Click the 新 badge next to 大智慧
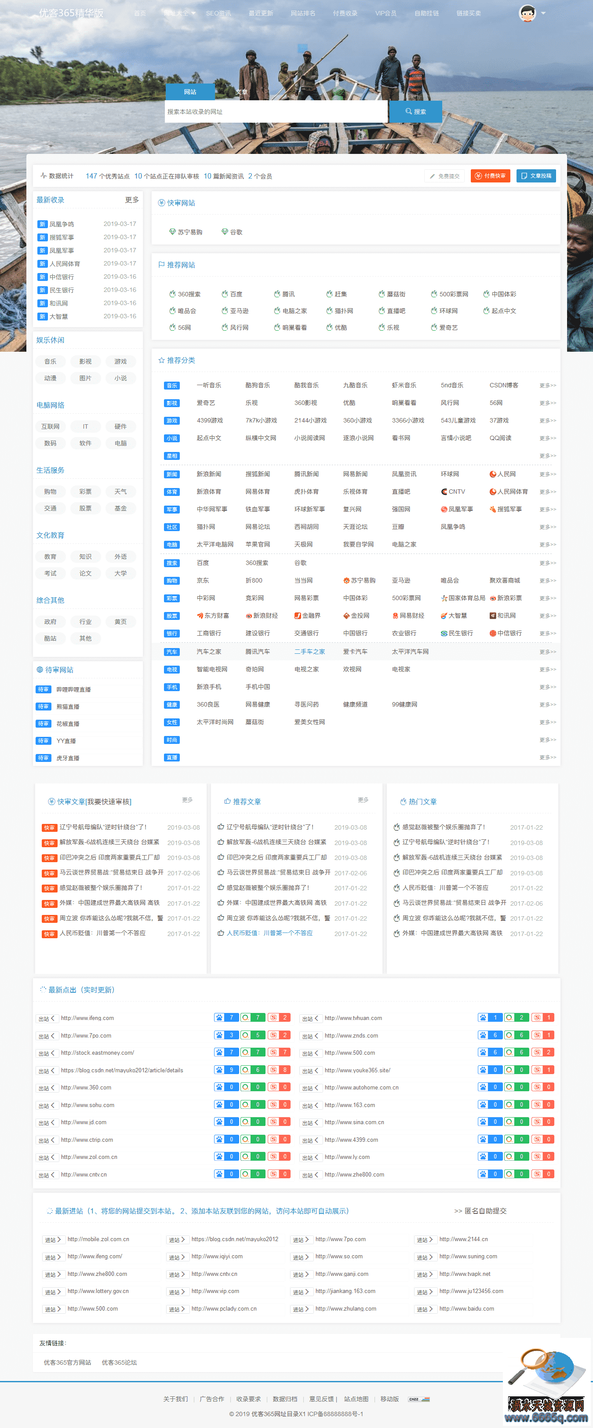 point(42,317)
